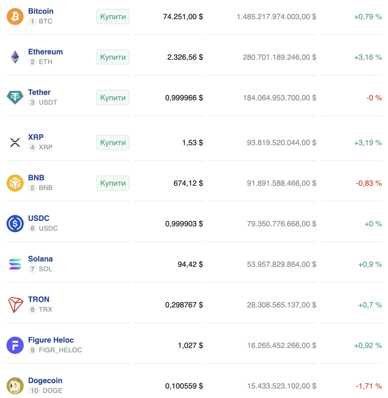Click Ethereum's +3,16 % change value
Screen dimensions: 388x398
point(368,57)
